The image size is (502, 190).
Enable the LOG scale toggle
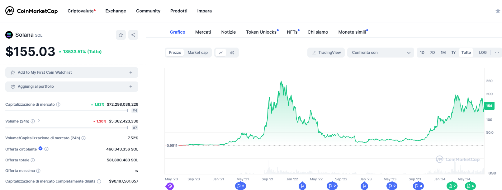click(x=483, y=53)
